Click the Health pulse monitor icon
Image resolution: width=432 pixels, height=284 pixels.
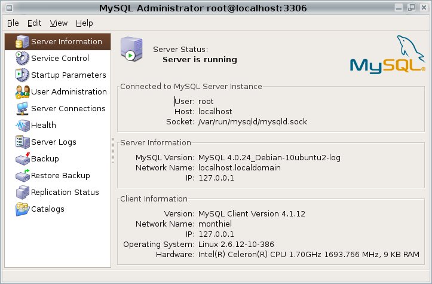click(22, 125)
